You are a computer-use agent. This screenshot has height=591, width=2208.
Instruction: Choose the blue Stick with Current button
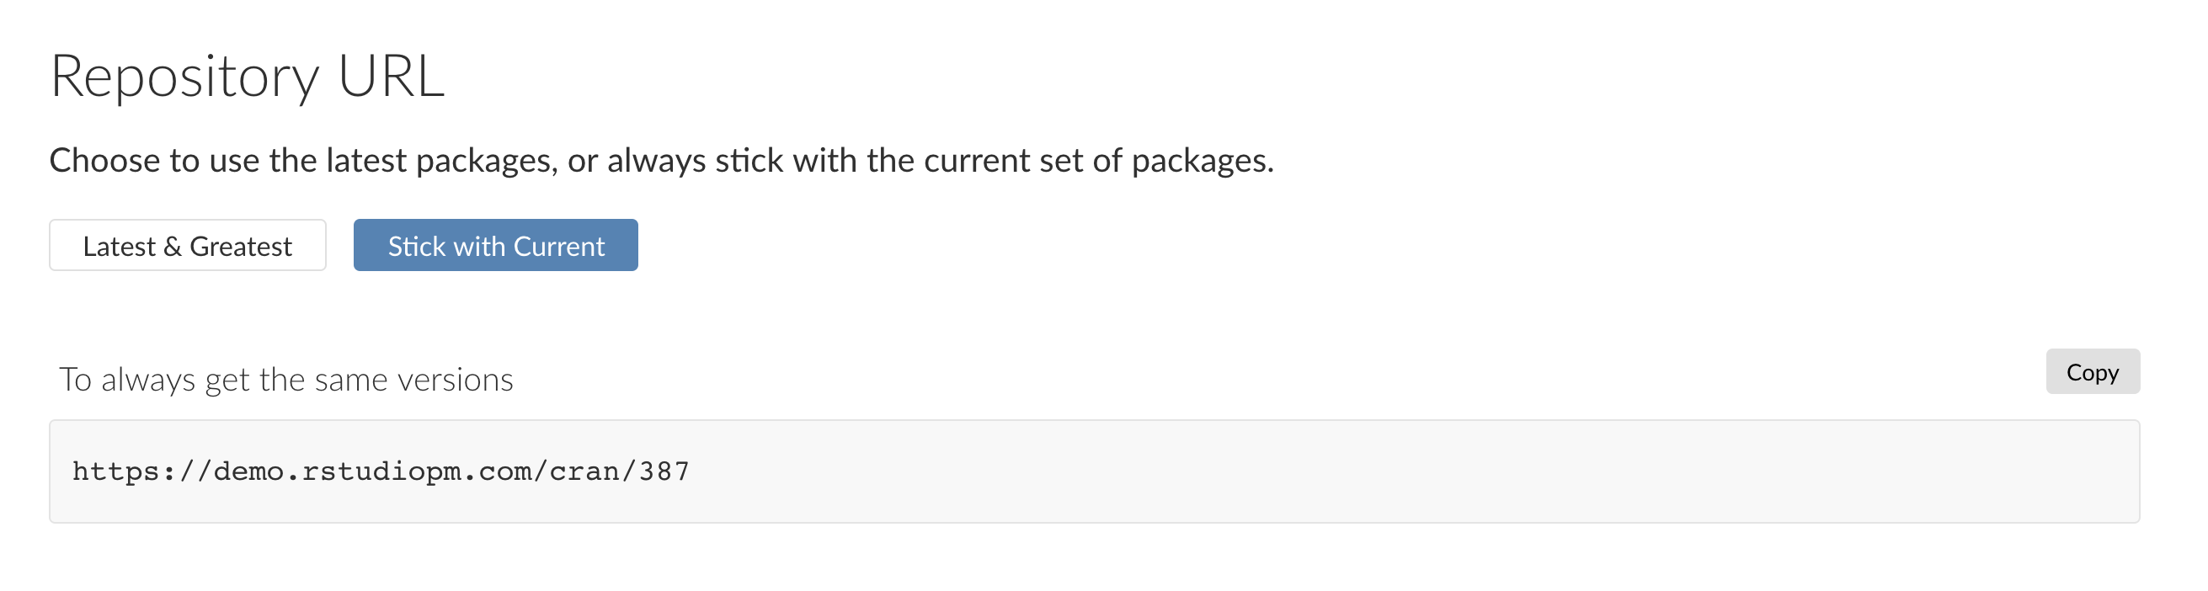click(495, 246)
